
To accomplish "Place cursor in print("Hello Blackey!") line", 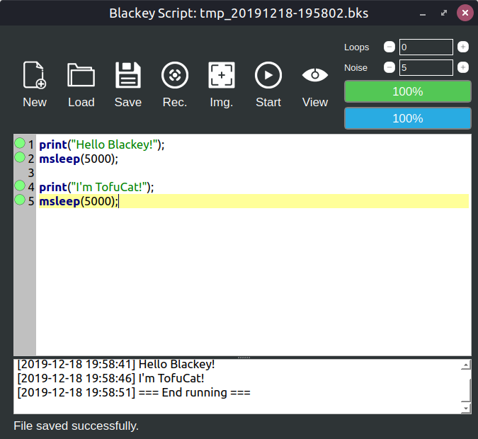I will pos(102,144).
